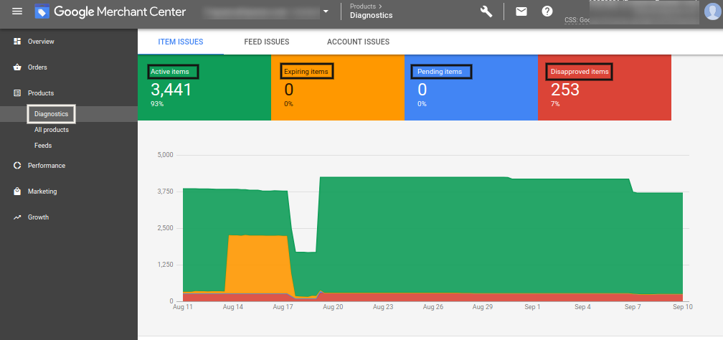Click the green Active items card
The image size is (723, 340).
[x=204, y=88]
